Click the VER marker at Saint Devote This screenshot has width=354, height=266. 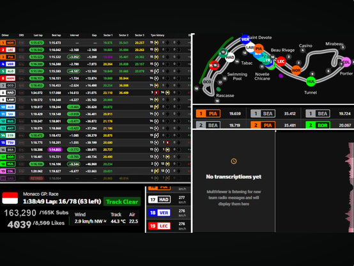click(245, 39)
